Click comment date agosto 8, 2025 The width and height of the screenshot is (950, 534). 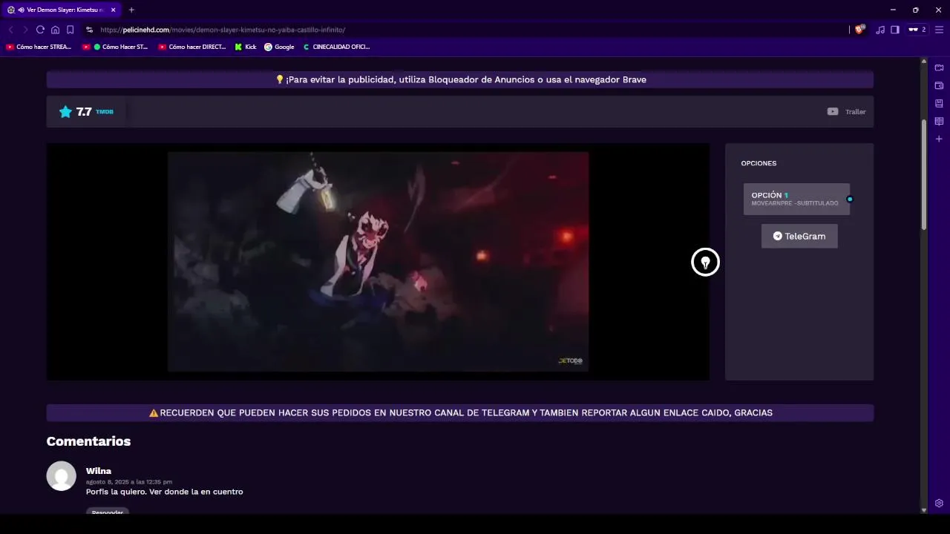coord(129,482)
